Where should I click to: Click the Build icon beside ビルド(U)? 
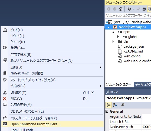(5, 30)
